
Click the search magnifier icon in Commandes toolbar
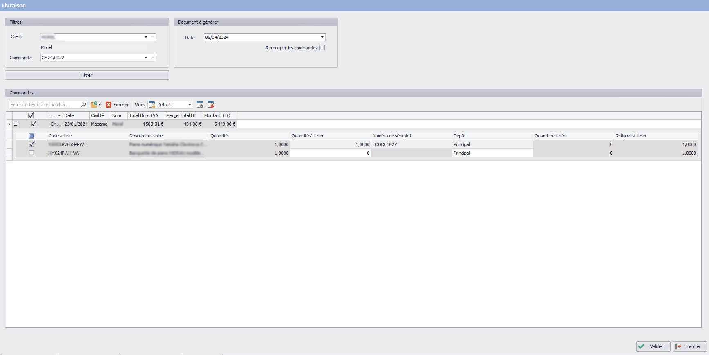pos(84,105)
